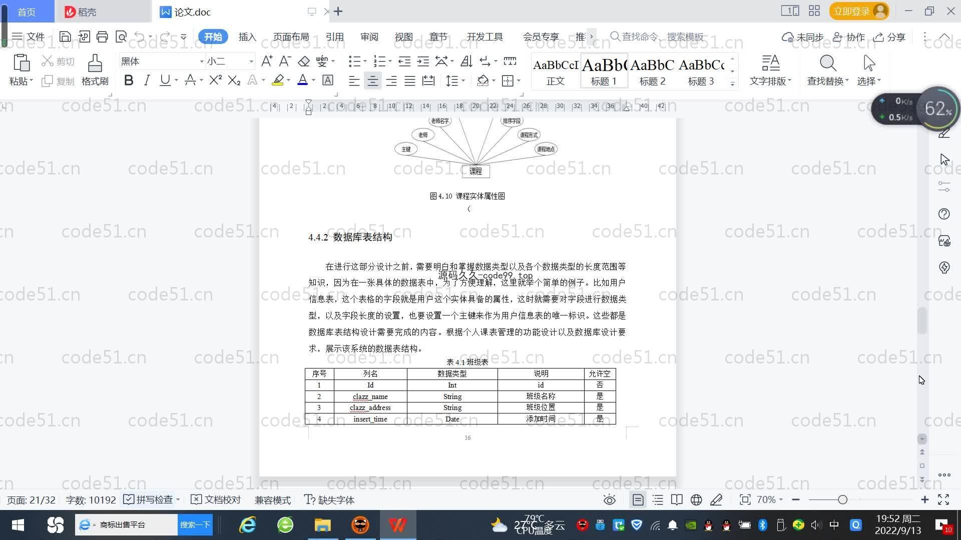The image size is (961, 540).
Task: Switch to the 审阅 tab
Action: click(x=369, y=36)
